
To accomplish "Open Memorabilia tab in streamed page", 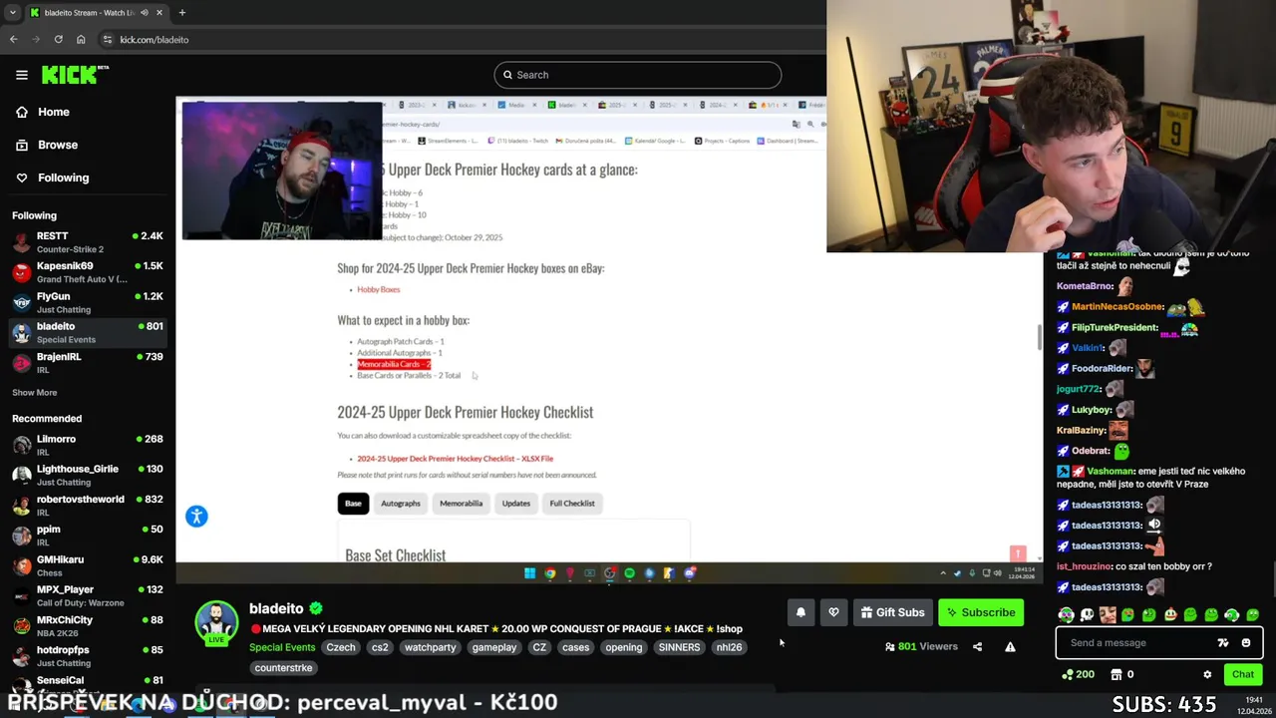I will (461, 504).
